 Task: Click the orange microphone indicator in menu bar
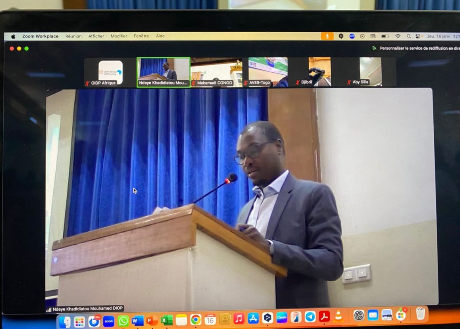click(x=327, y=36)
